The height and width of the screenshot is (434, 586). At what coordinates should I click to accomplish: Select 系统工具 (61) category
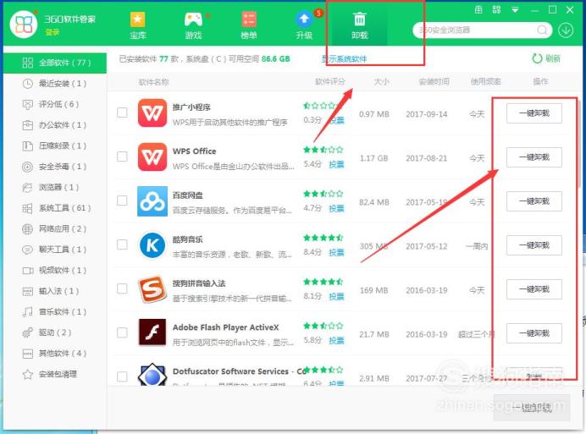pyautogui.click(x=55, y=208)
